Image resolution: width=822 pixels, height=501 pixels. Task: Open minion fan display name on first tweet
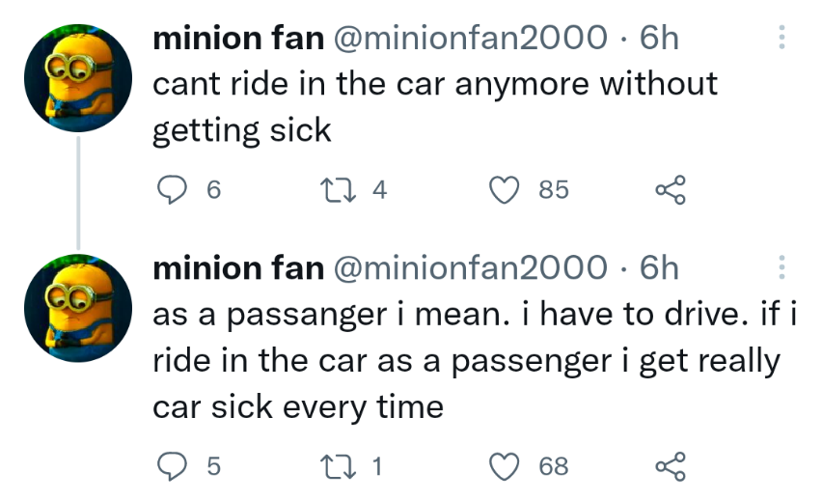(238, 39)
